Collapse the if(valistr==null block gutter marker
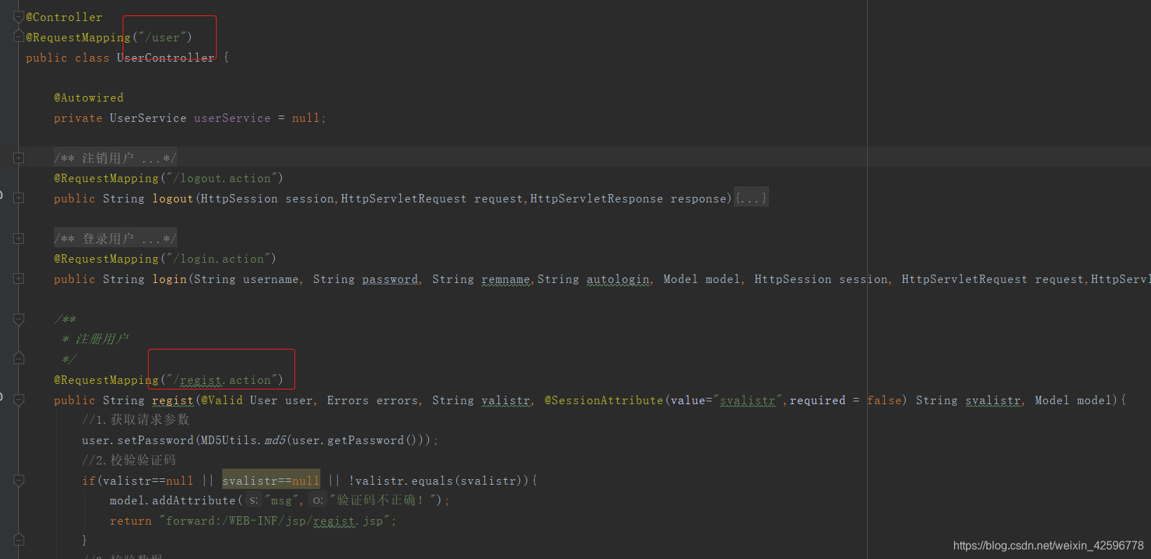The height and width of the screenshot is (559, 1151). [x=19, y=481]
